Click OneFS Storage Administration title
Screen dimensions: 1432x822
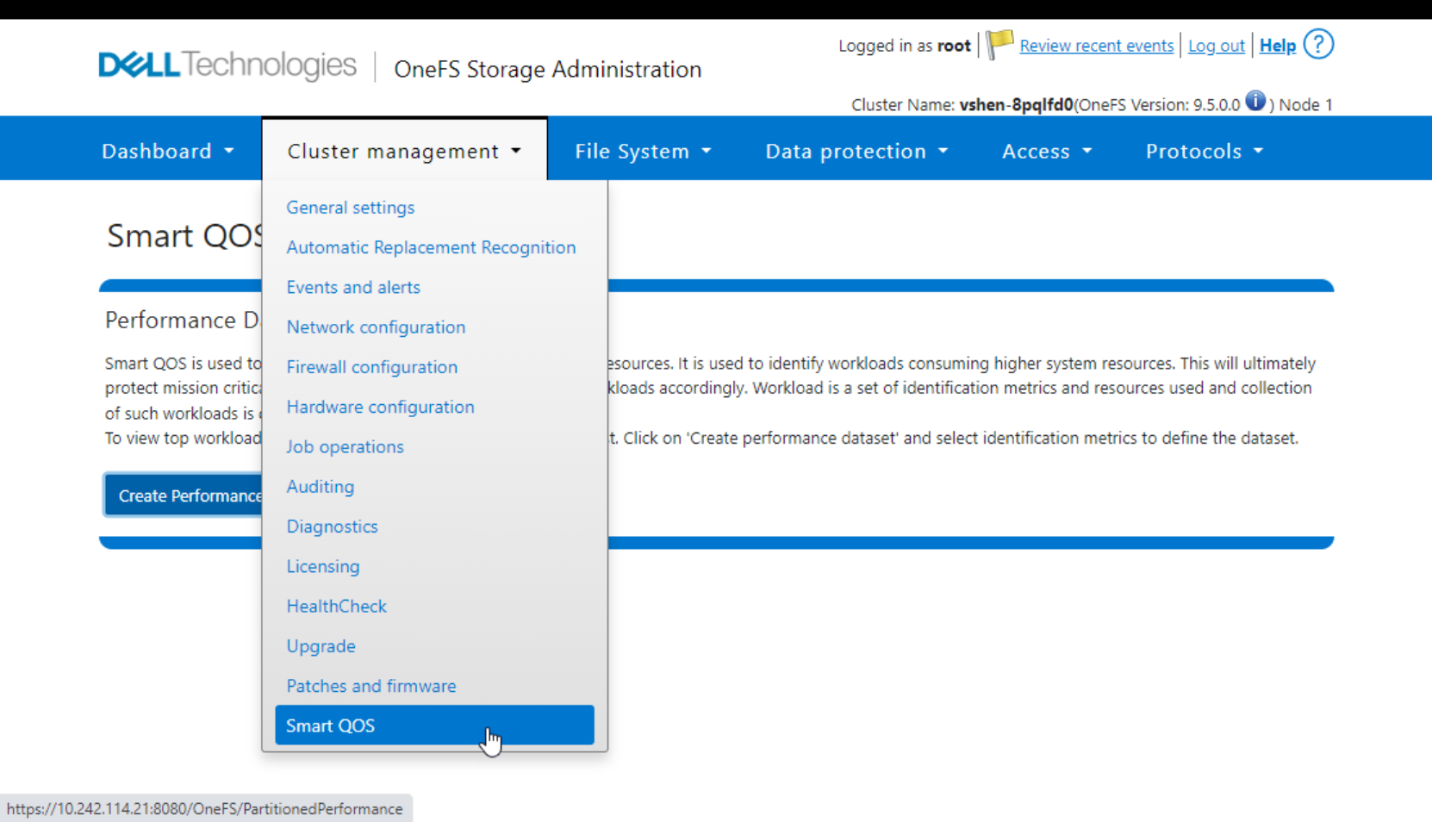[547, 69]
